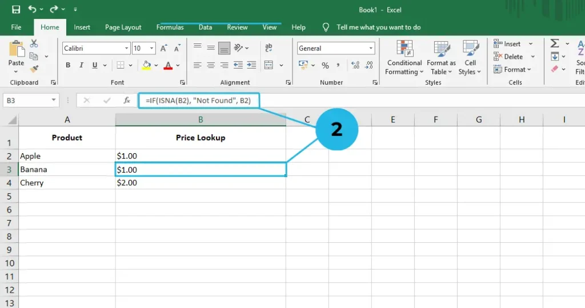This screenshot has height=308, width=585.
Task: Click the Align Left icon
Action: 197,65
